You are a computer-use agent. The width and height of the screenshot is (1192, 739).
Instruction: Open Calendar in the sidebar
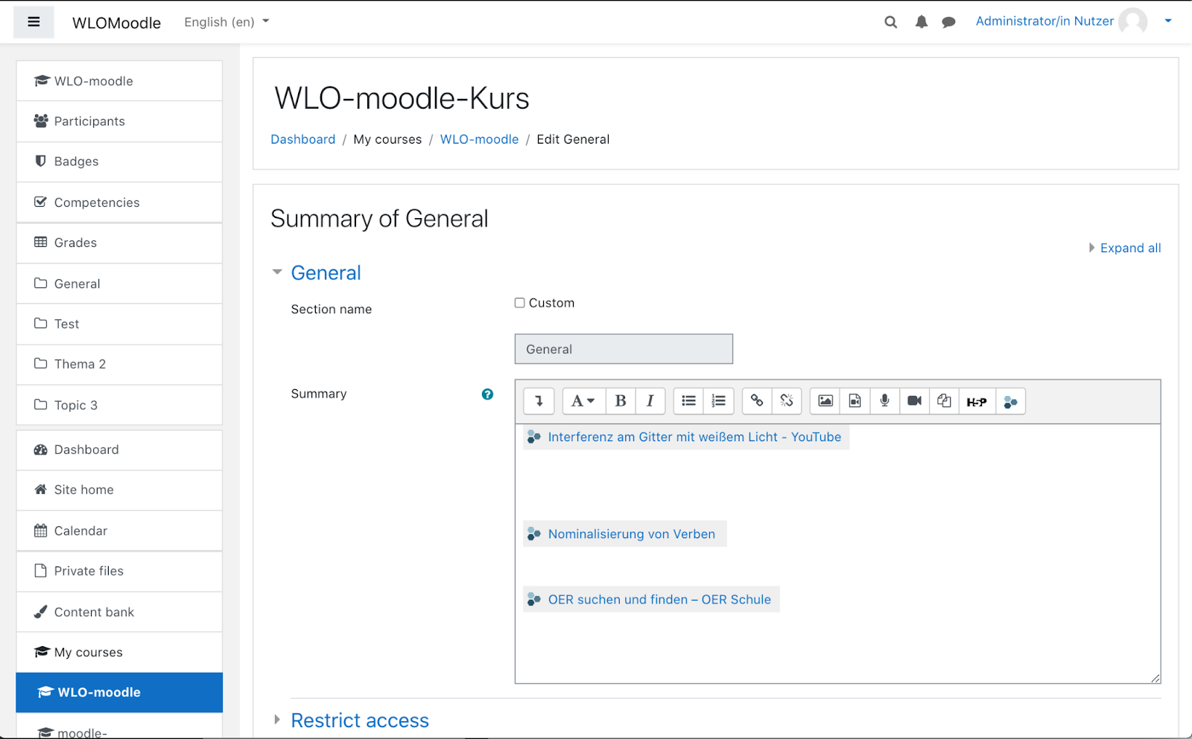(x=119, y=531)
